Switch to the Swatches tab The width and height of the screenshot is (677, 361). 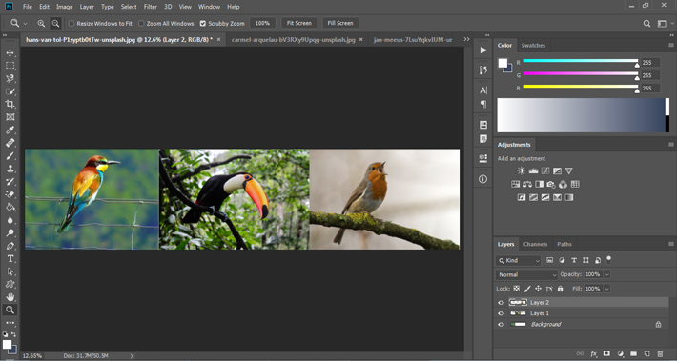[533, 46]
